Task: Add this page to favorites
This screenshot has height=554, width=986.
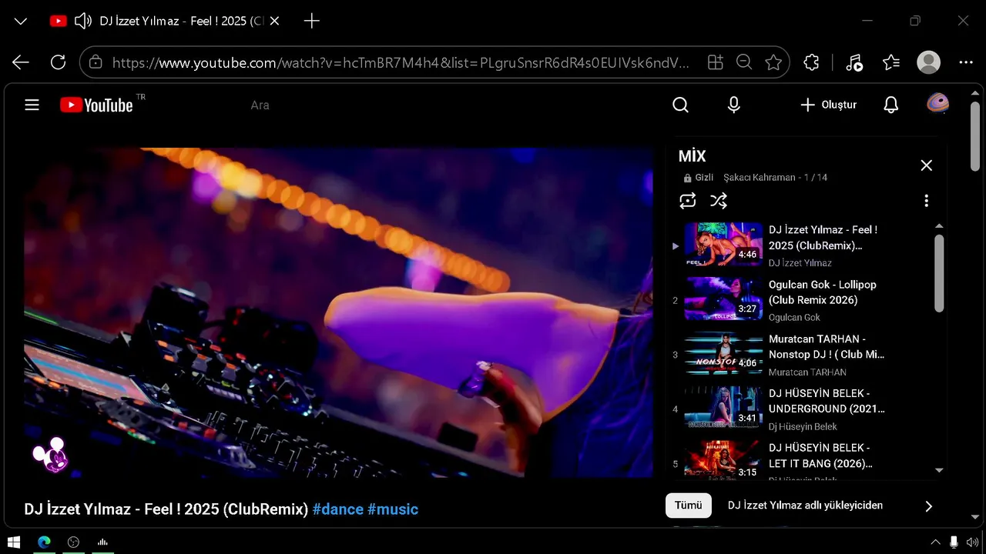Action: 773,62
